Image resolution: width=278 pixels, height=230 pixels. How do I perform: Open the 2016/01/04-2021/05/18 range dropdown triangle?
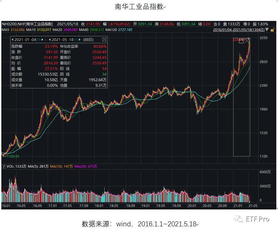[267, 31]
